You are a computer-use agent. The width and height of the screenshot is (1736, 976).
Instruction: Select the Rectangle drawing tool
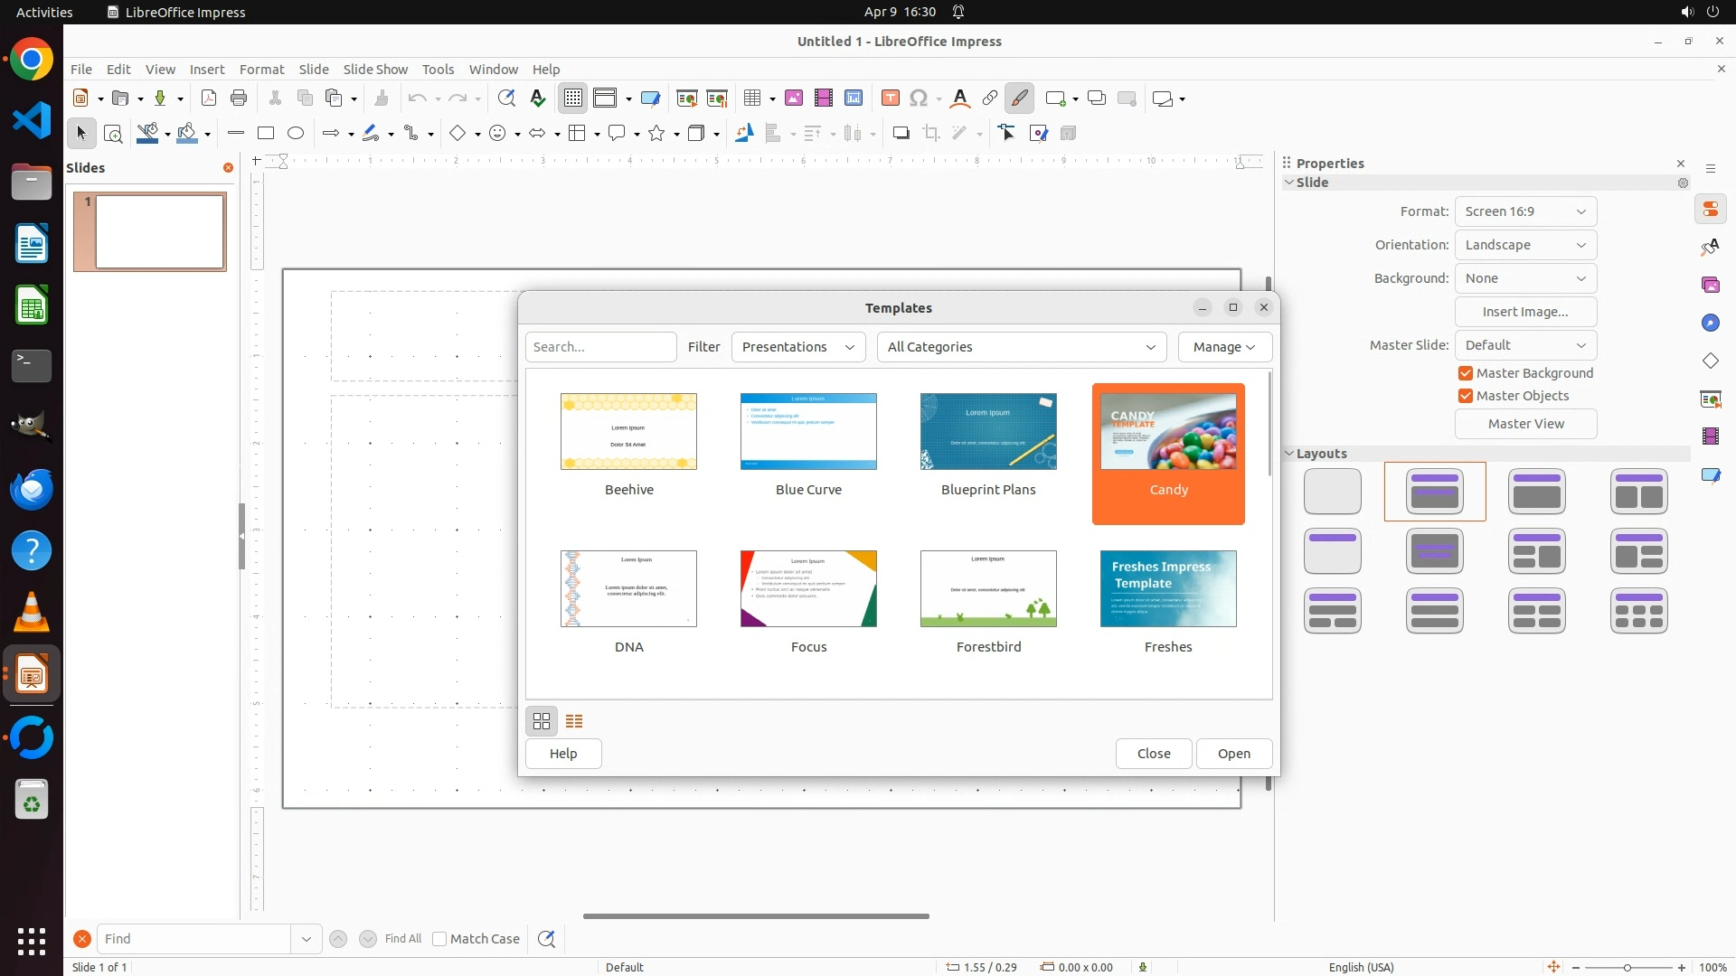pos(266,134)
